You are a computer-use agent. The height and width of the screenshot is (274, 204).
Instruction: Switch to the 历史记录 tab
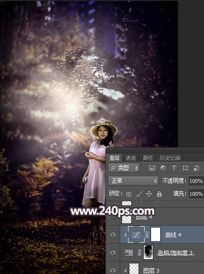(x=170, y=158)
